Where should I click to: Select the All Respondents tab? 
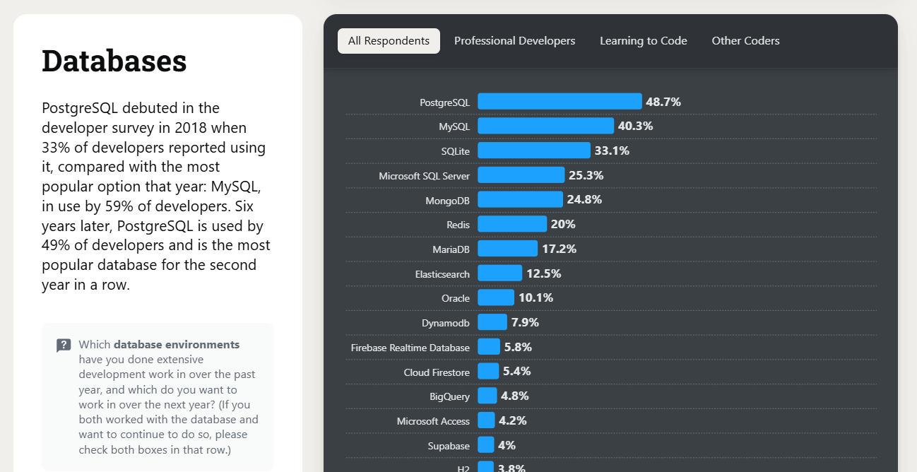(x=389, y=41)
